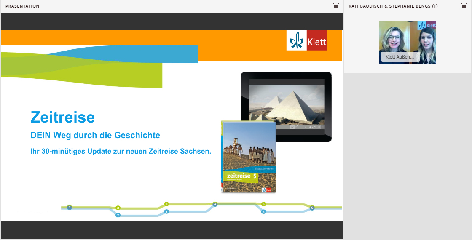Viewport: 472px width, 240px height.
Task: Click the 'Zeitreise' slide title
Action: click(x=63, y=117)
